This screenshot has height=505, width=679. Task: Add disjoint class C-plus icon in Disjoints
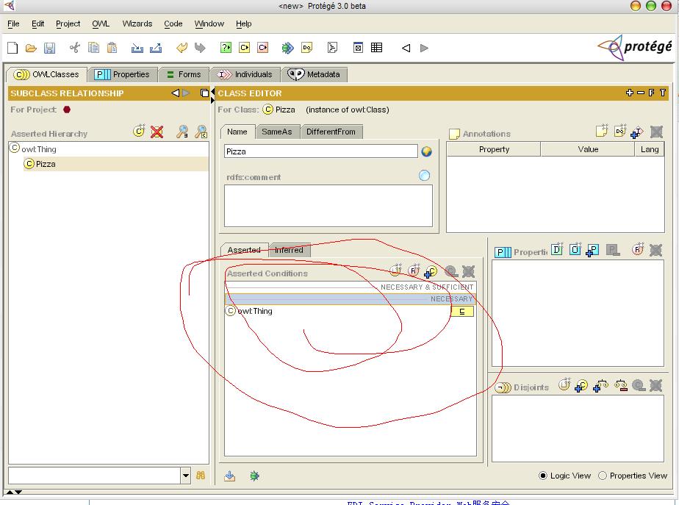[581, 385]
